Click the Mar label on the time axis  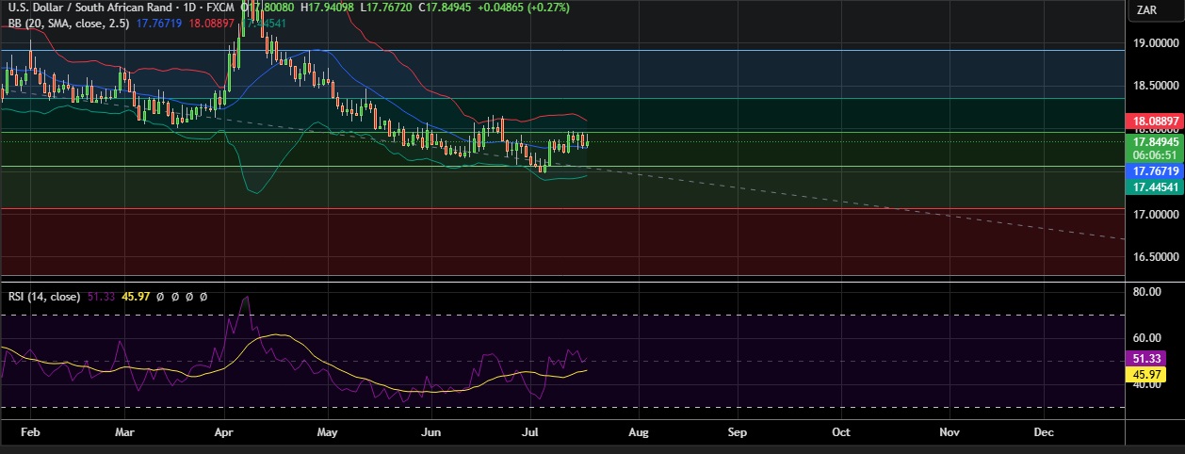(x=124, y=432)
